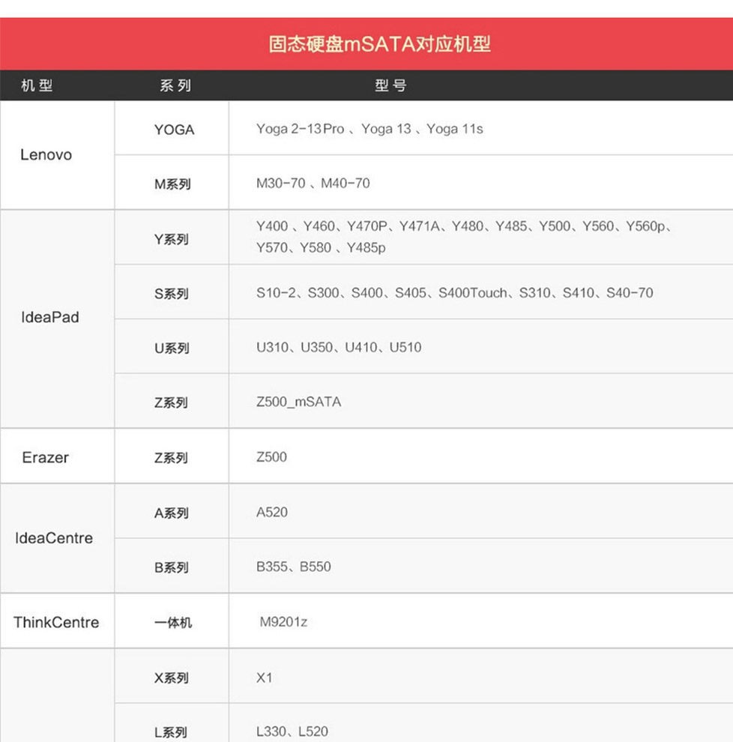
Task: Select the ThinkCentre cell
Action: pyautogui.click(x=56, y=622)
